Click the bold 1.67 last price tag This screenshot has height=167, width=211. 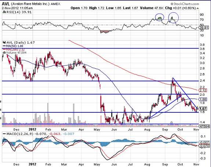[203, 109]
